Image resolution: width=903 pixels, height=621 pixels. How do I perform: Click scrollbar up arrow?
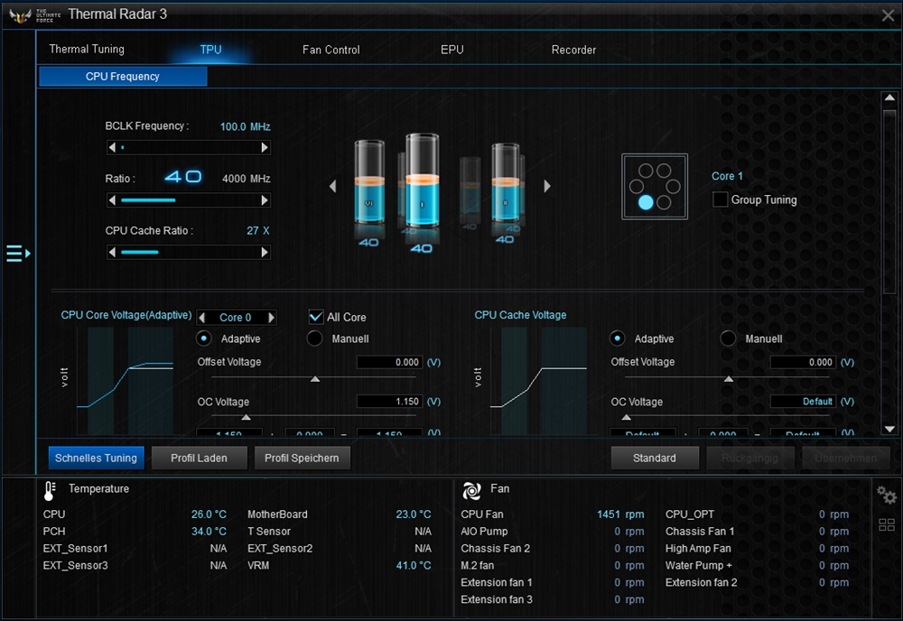pyautogui.click(x=889, y=97)
